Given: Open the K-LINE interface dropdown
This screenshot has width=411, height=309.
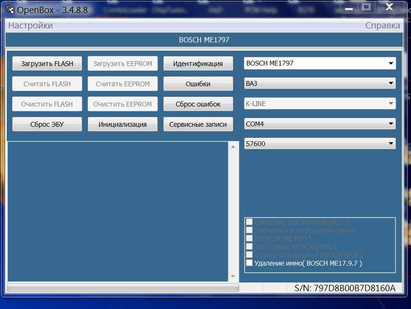Looking at the screenshot, I should [320, 104].
